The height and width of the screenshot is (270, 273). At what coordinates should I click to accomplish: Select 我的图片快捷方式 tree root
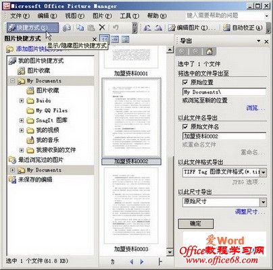pyautogui.click(x=36, y=61)
